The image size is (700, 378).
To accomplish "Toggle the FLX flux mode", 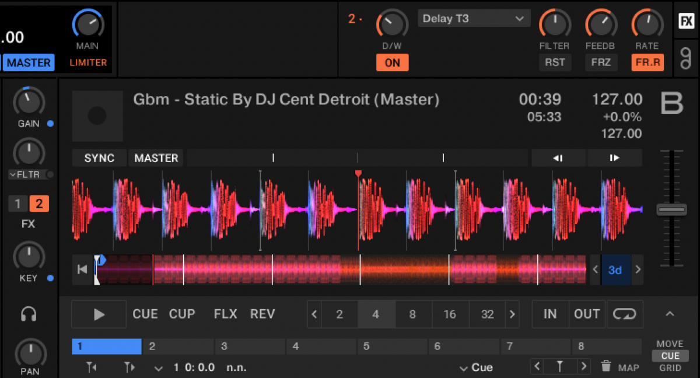I will [225, 314].
